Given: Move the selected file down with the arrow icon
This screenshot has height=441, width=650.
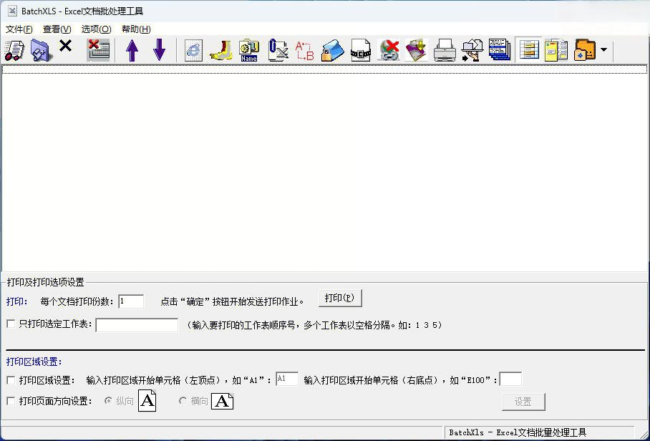Looking at the screenshot, I should tap(159, 50).
